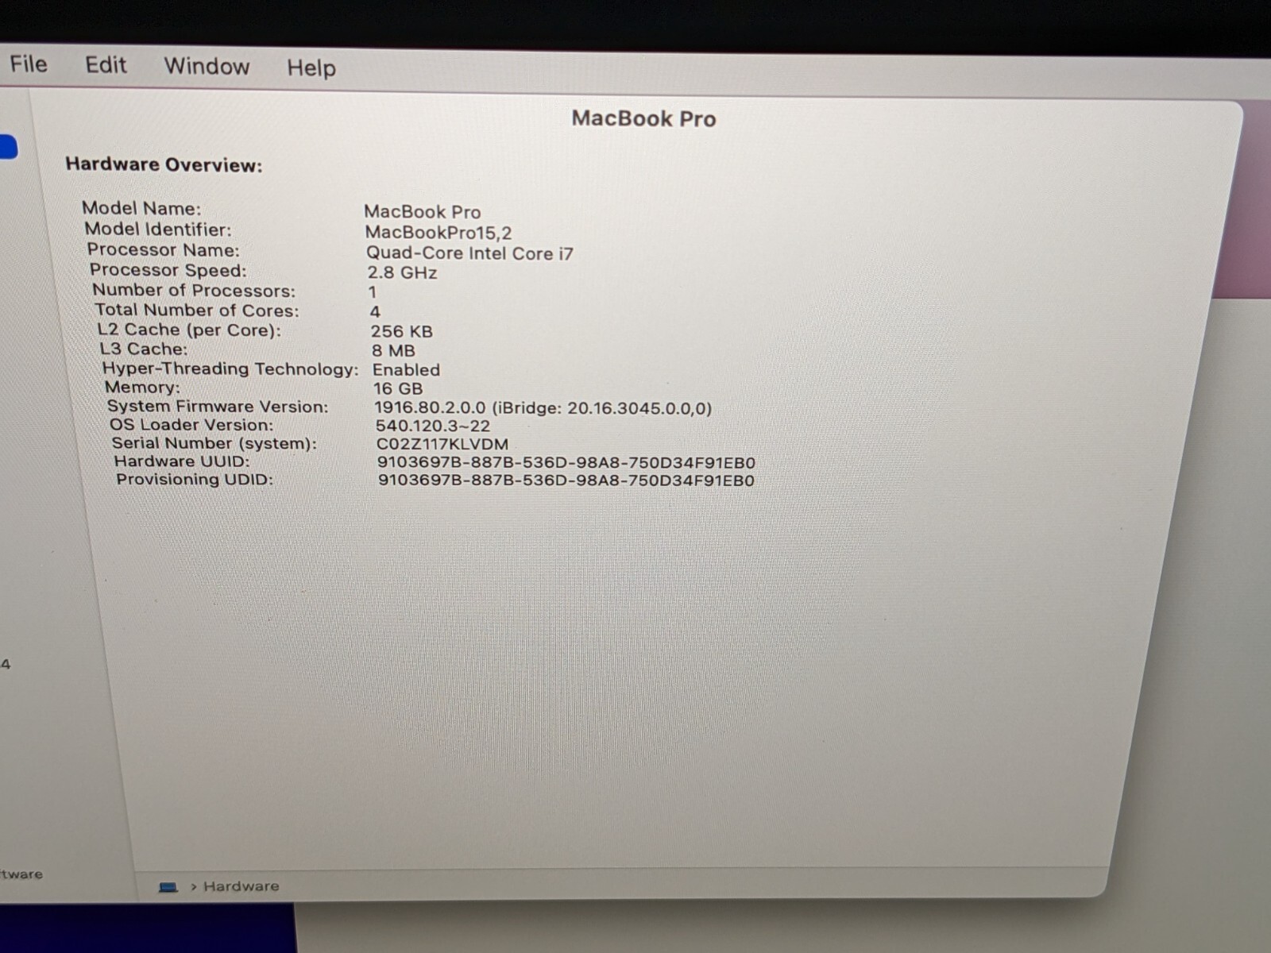Select the Hardware Overview heading

[x=164, y=164]
